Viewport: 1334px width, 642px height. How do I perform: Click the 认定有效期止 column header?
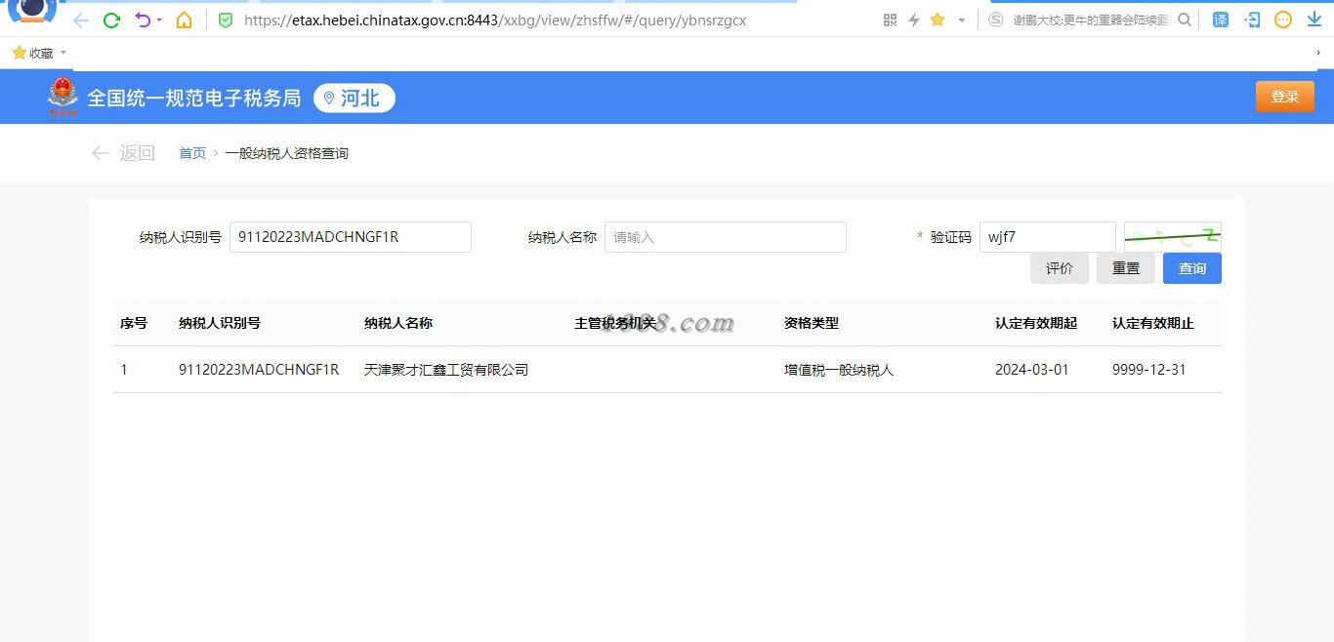tap(1153, 323)
